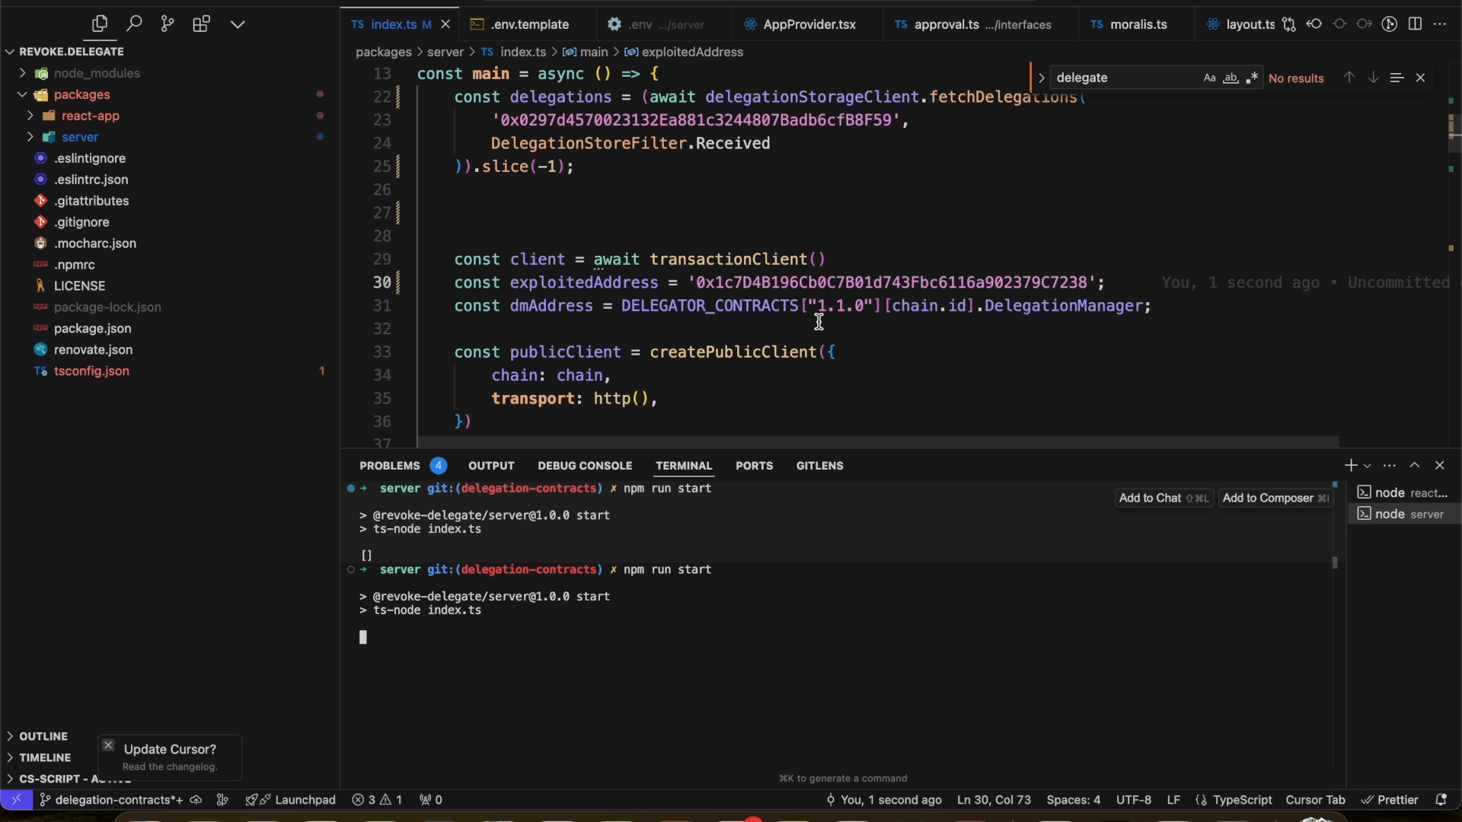Open the Source Control view icon
The image size is (1462, 822).
point(168,24)
